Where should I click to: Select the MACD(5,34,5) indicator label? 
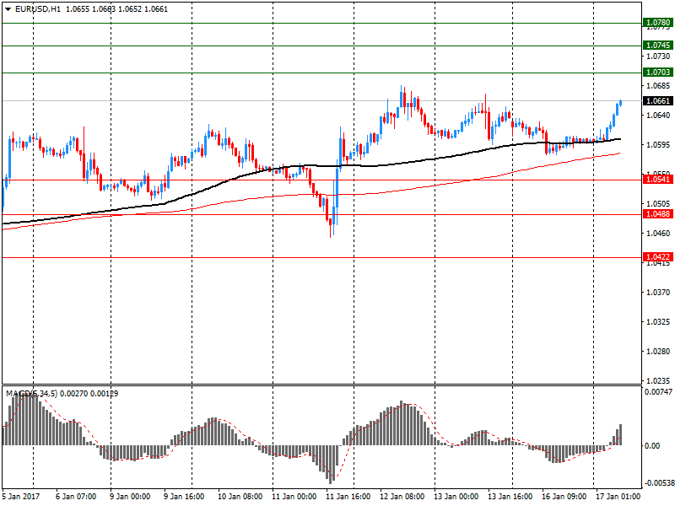pos(31,393)
